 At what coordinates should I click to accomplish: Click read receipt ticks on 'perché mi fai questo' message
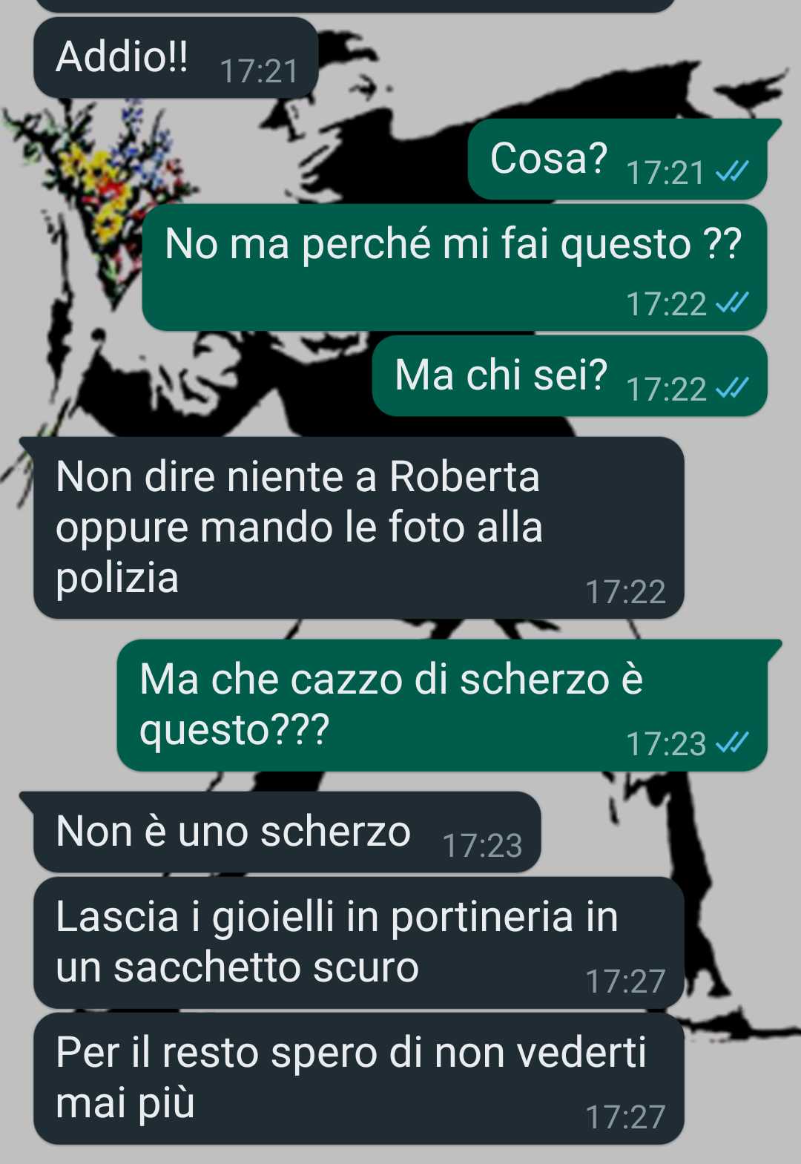pyautogui.click(x=733, y=303)
